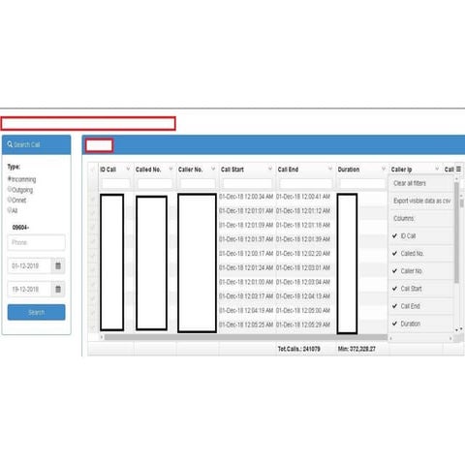The image size is (465, 465).
Task: Click the Search Call magnifier icon
Action: (x=10, y=144)
